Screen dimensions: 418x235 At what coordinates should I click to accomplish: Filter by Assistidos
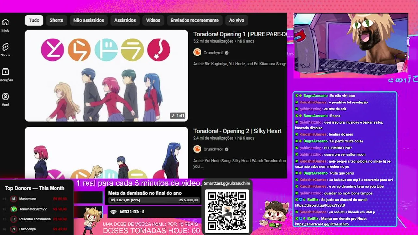tap(125, 20)
